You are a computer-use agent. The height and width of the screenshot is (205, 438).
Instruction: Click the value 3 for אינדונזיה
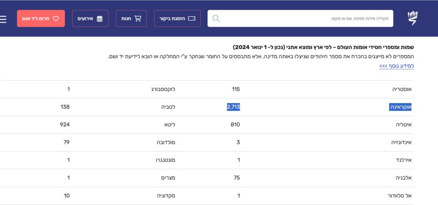click(238, 142)
